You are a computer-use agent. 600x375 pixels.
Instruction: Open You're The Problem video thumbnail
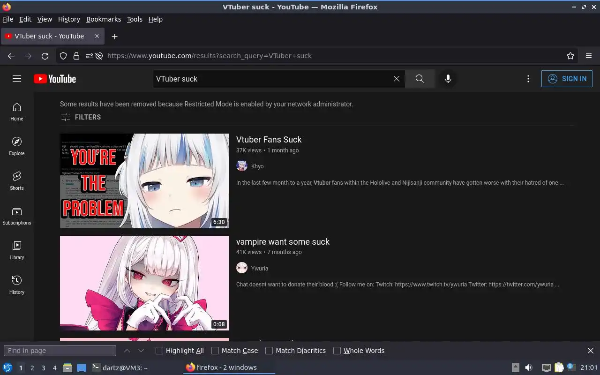tap(144, 181)
